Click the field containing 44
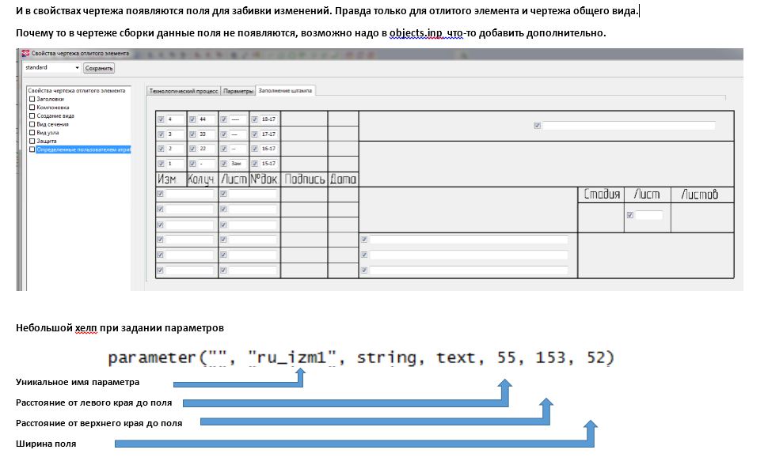The width and height of the screenshot is (768, 461). [207, 119]
